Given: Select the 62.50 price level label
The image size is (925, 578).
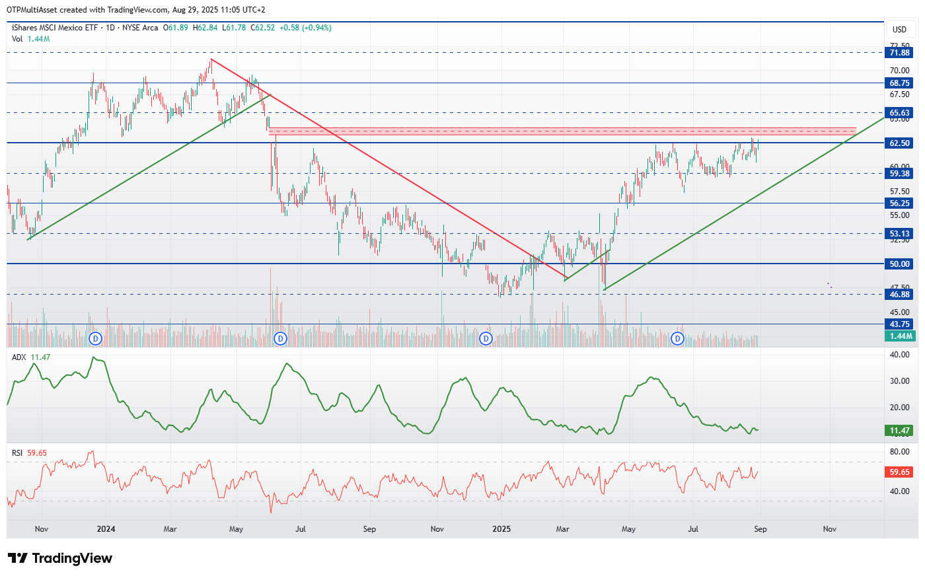Looking at the screenshot, I should click(899, 143).
